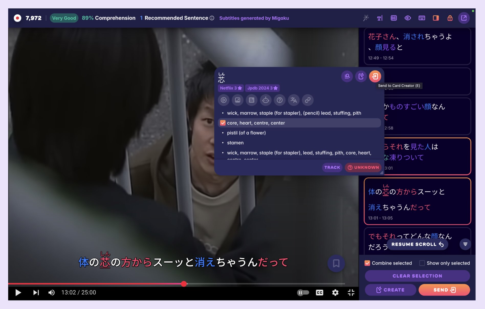Click the 89% Comprehension label
Image resolution: width=485 pixels, height=309 pixels.
[x=109, y=18]
